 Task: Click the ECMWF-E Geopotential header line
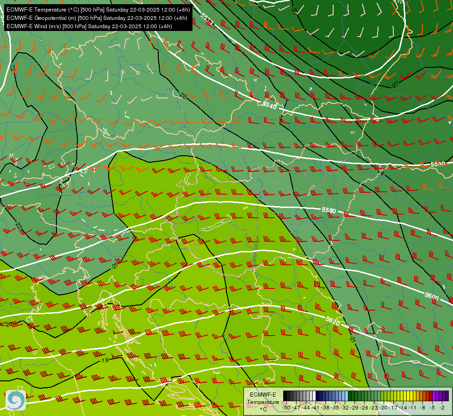click(x=97, y=18)
